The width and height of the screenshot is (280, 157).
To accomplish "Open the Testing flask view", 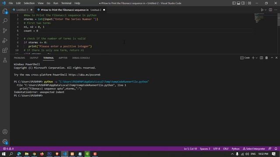I will click(x=5, y=60).
